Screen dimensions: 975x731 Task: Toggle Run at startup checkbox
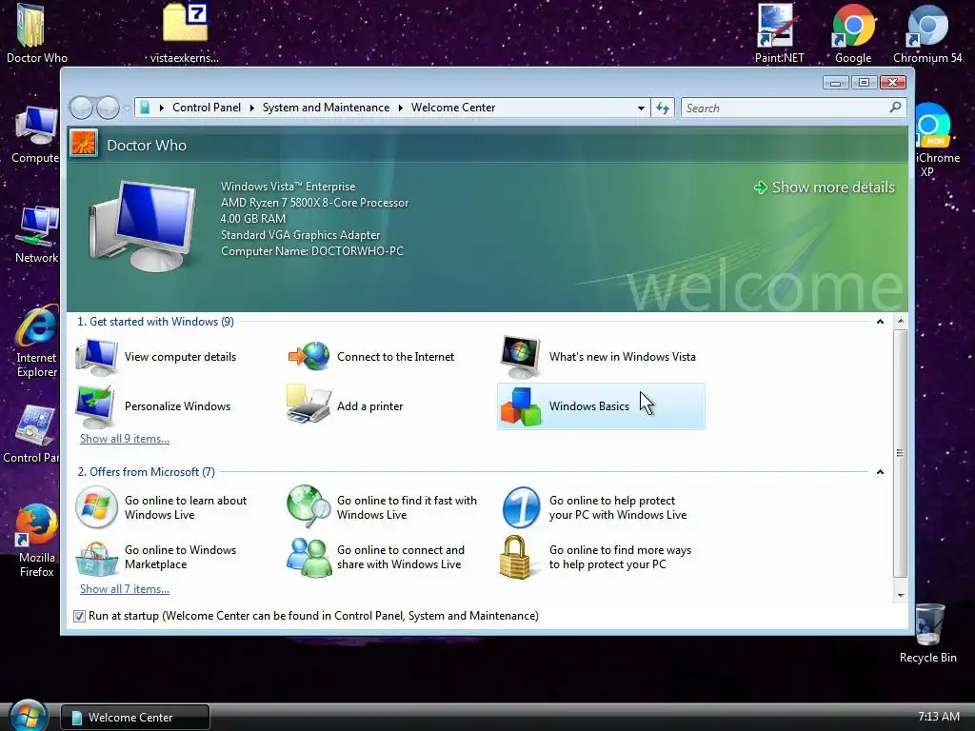[79, 616]
